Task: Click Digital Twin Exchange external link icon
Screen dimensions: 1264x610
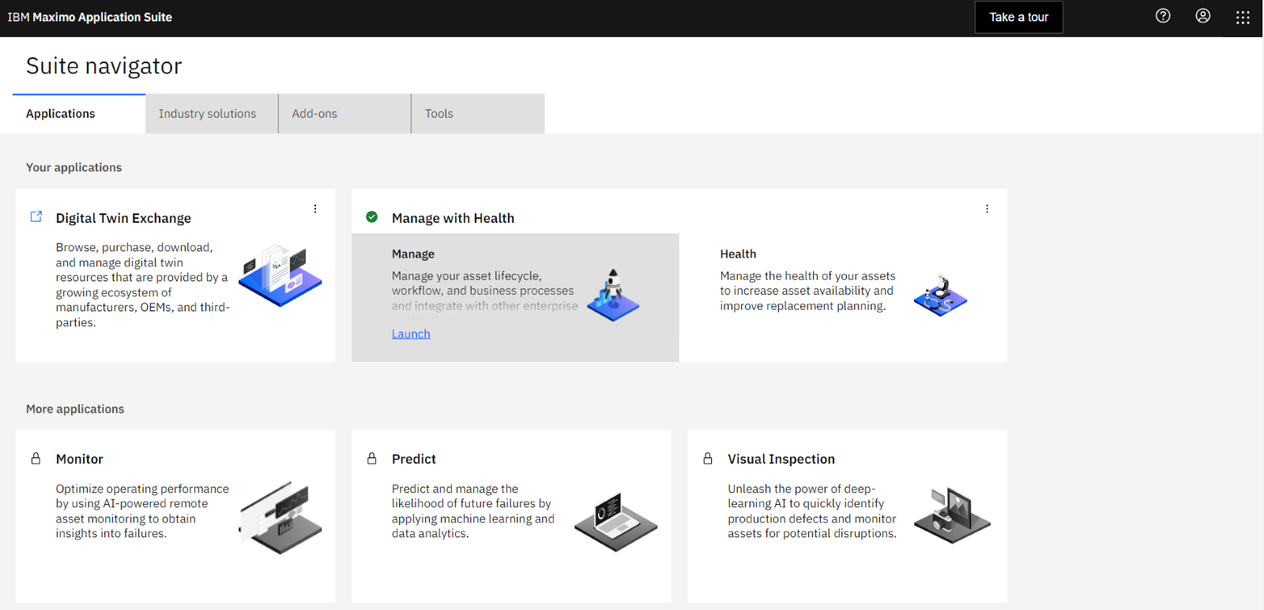Action: pyautogui.click(x=36, y=217)
